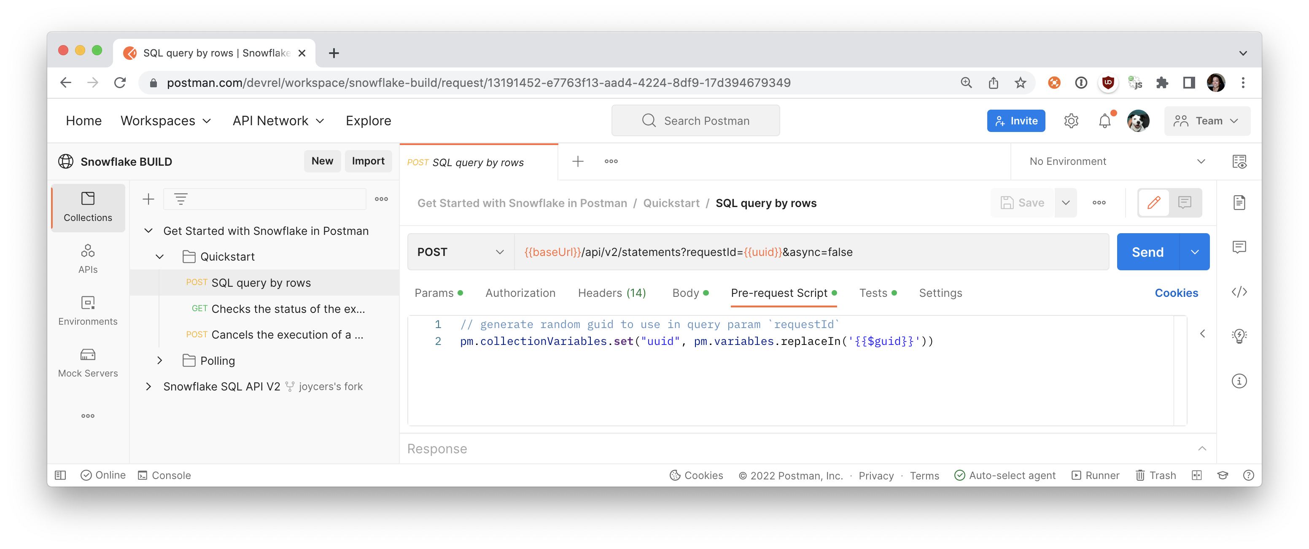Screen dimensions: 1309x549
Task: Open the APIs sidebar section
Action: 87,258
